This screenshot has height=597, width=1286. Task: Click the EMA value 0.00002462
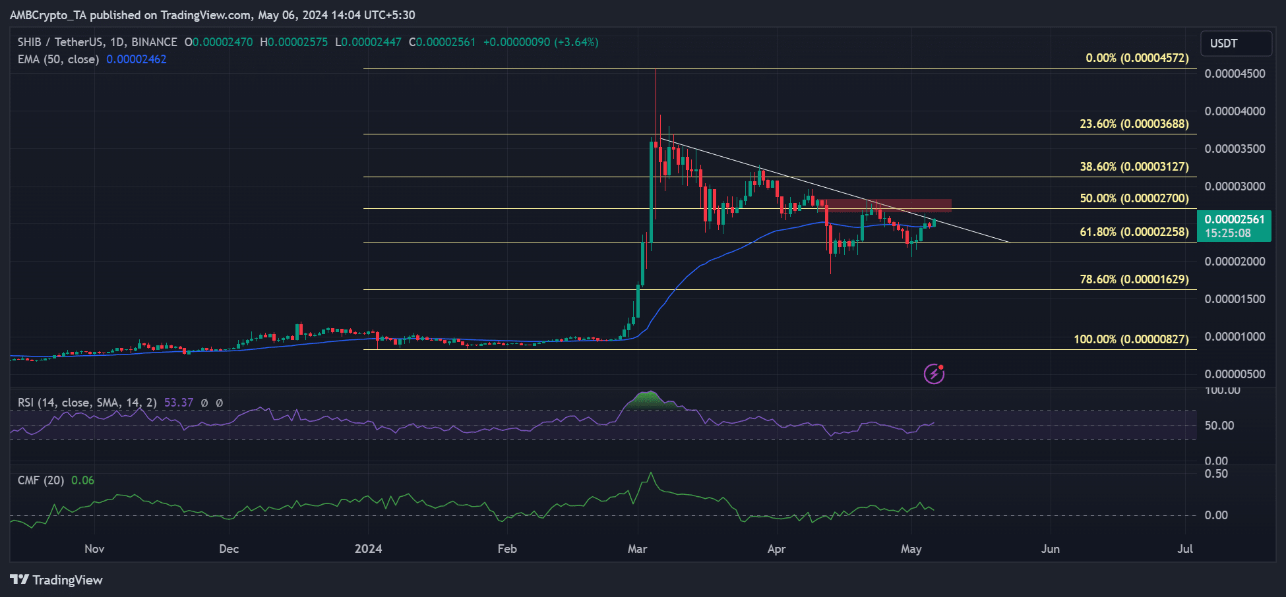(x=137, y=59)
